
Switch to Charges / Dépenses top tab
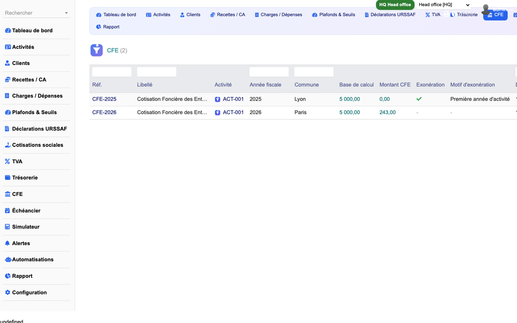(278, 15)
